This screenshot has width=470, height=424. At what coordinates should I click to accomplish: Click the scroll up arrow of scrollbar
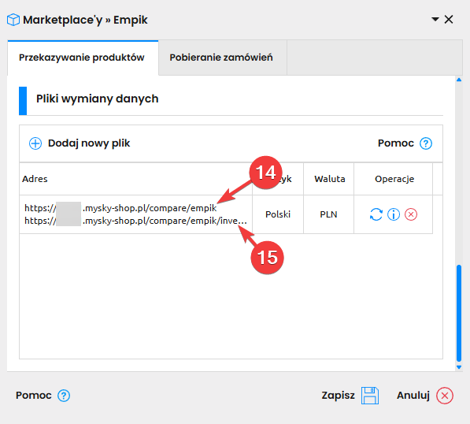(459, 80)
